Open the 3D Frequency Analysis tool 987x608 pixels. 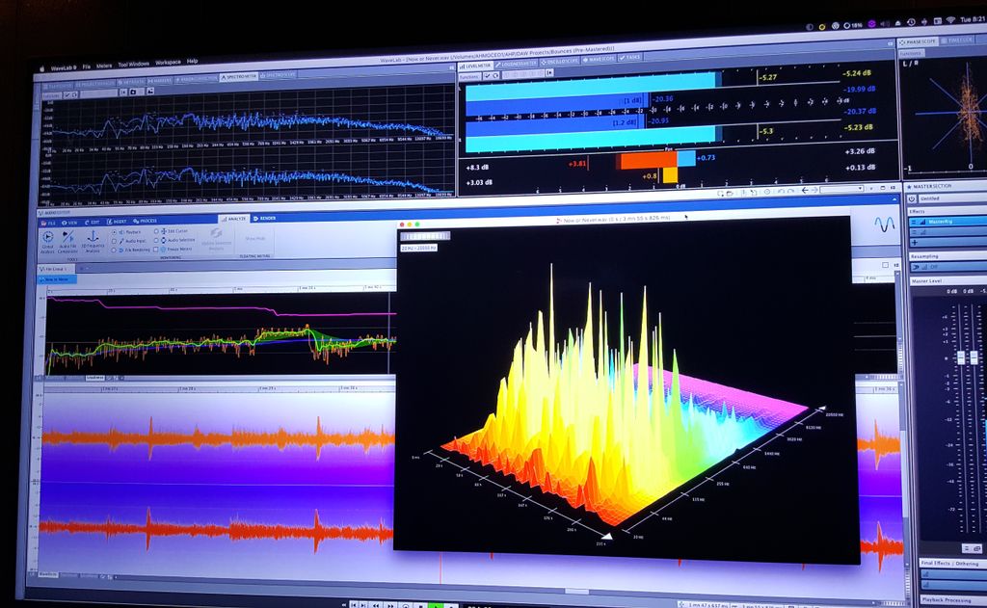[93, 240]
